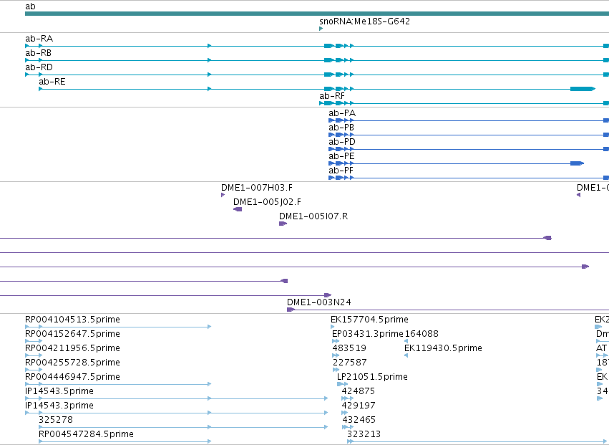
Task: Click the DME1-007H03.F label
Action: (x=257, y=188)
